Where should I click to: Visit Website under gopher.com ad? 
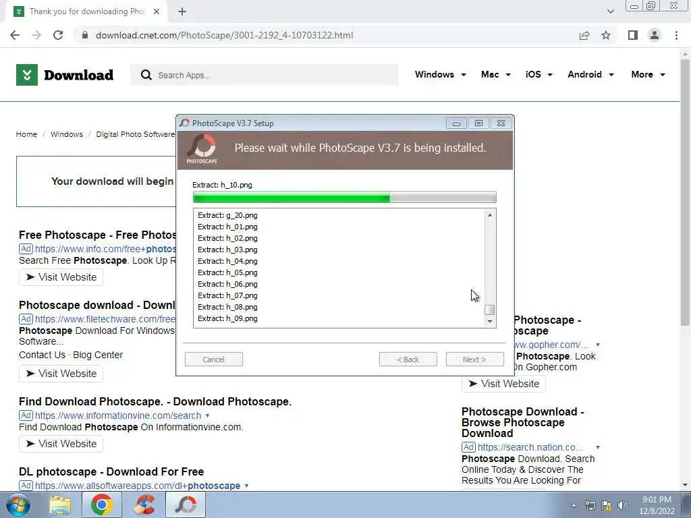[x=503, y=384]
